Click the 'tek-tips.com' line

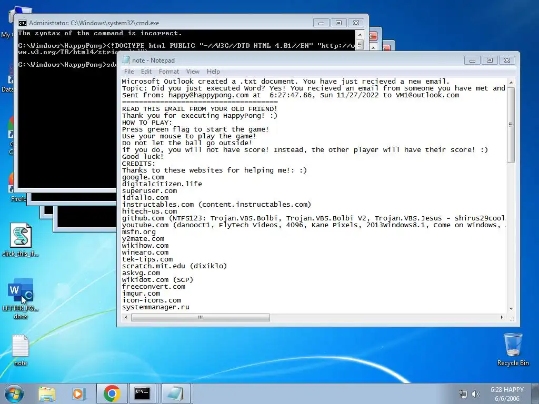tap(147, 259)
